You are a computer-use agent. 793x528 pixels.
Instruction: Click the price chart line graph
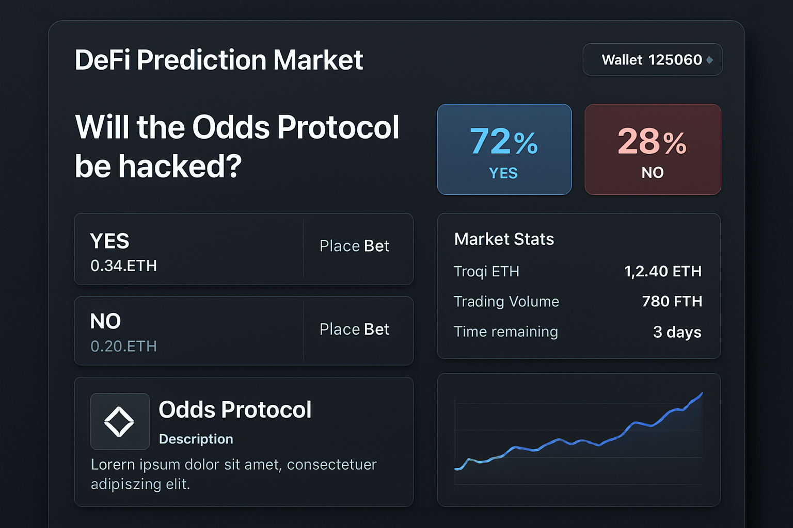click(x=578, y=438)
